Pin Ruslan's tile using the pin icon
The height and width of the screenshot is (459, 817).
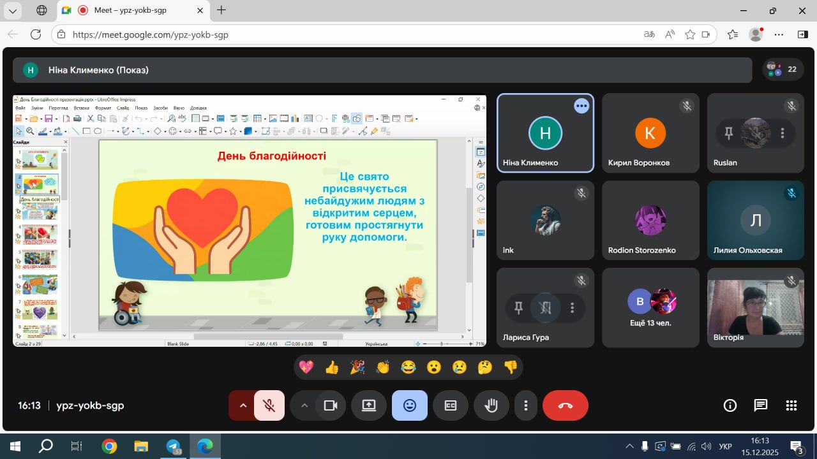pos(728,133)
